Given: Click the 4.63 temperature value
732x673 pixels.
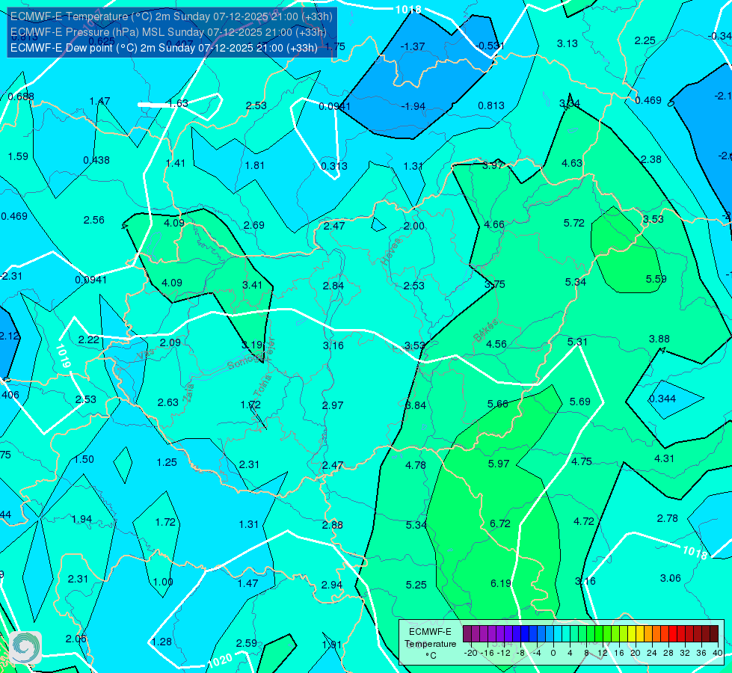Looking at the screenshot, I should [x=572, y=164].
